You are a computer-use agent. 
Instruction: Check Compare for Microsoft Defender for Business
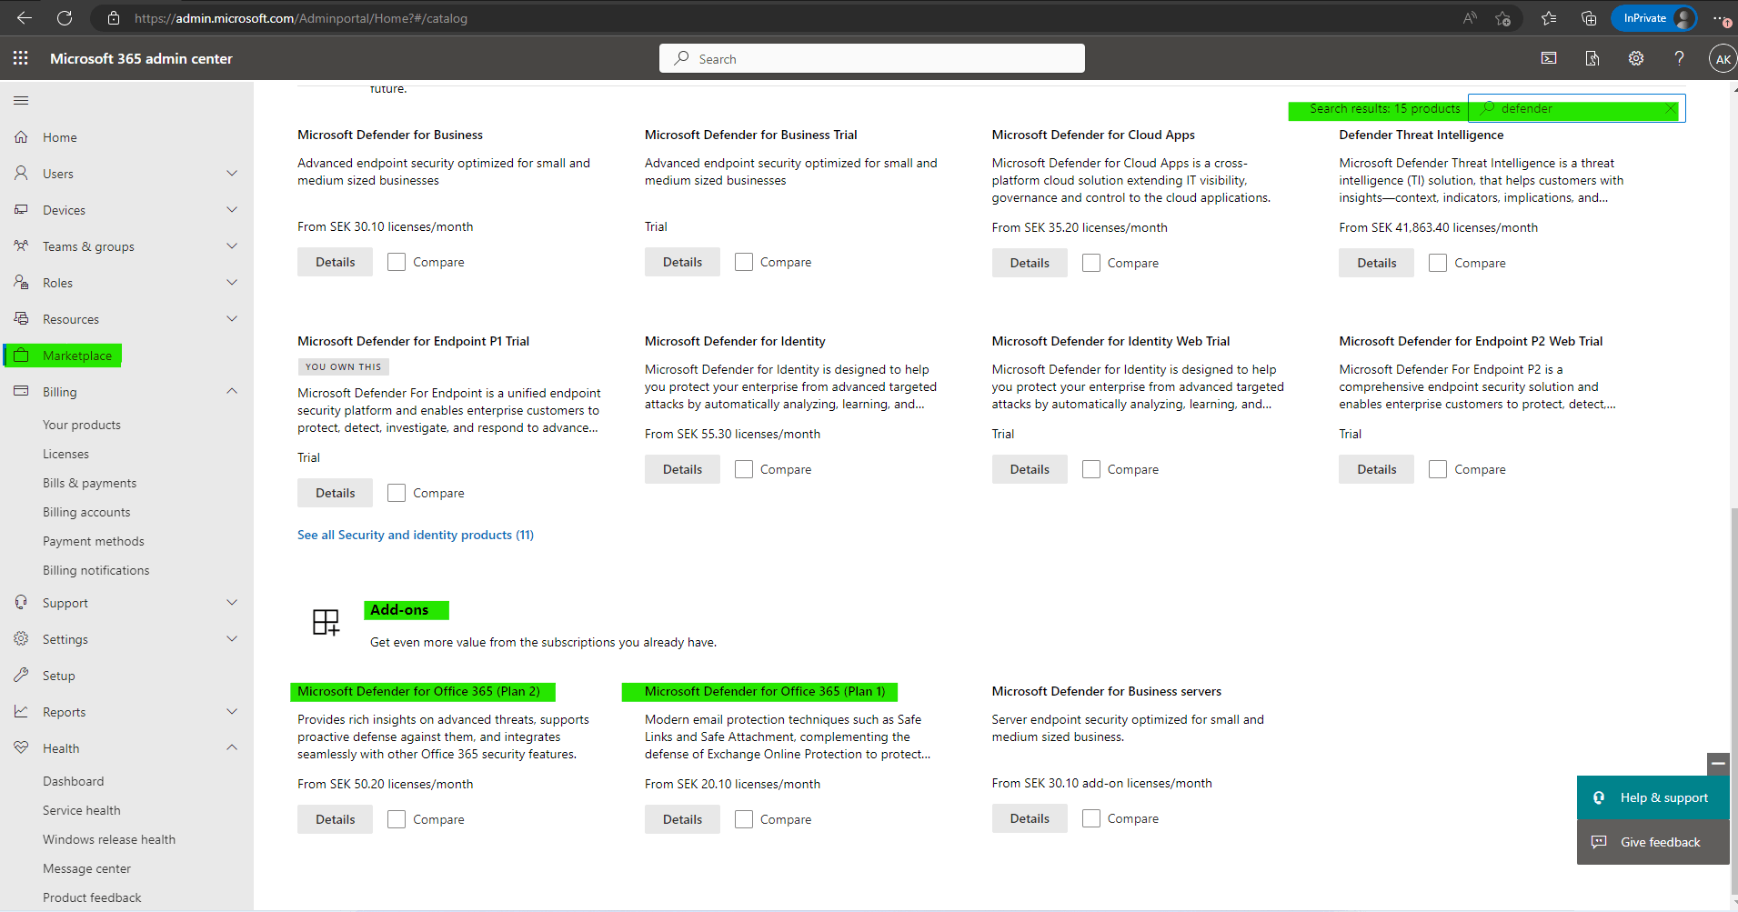[x=397, y=262]
